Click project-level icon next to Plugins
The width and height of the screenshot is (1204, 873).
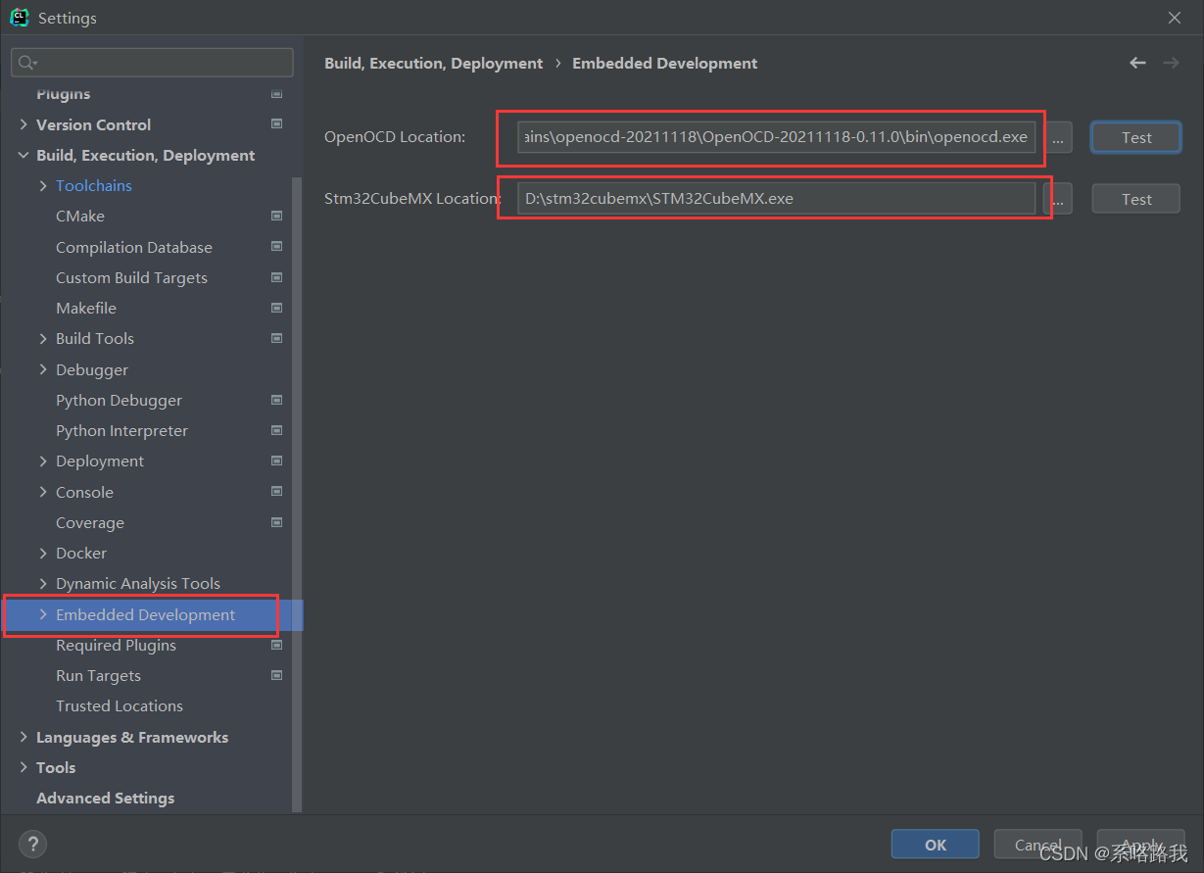(x=276, y=94)
